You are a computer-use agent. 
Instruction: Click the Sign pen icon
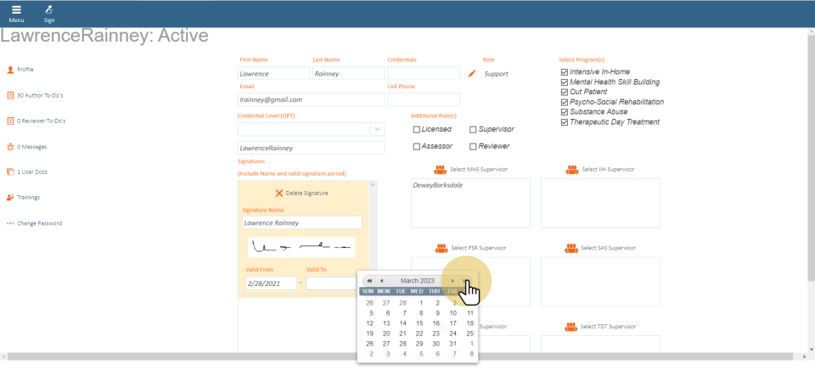49,10
